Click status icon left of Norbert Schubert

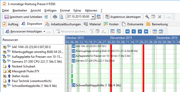[5, 66]
